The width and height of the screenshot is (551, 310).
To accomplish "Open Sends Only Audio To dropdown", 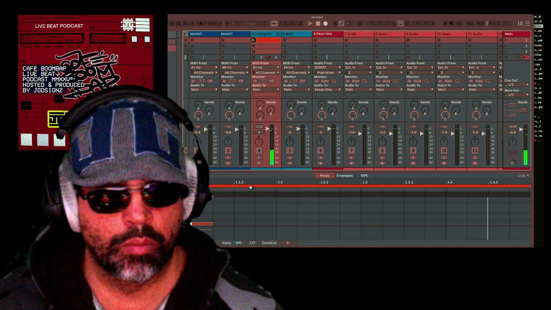I will click(328, 90).
